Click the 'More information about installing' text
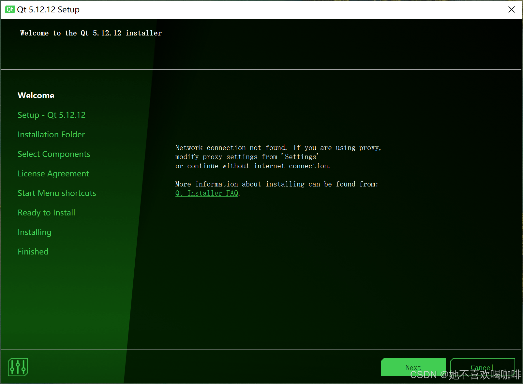Image resolution: width=523 pixels, height=384 pixels. (276, 184)
